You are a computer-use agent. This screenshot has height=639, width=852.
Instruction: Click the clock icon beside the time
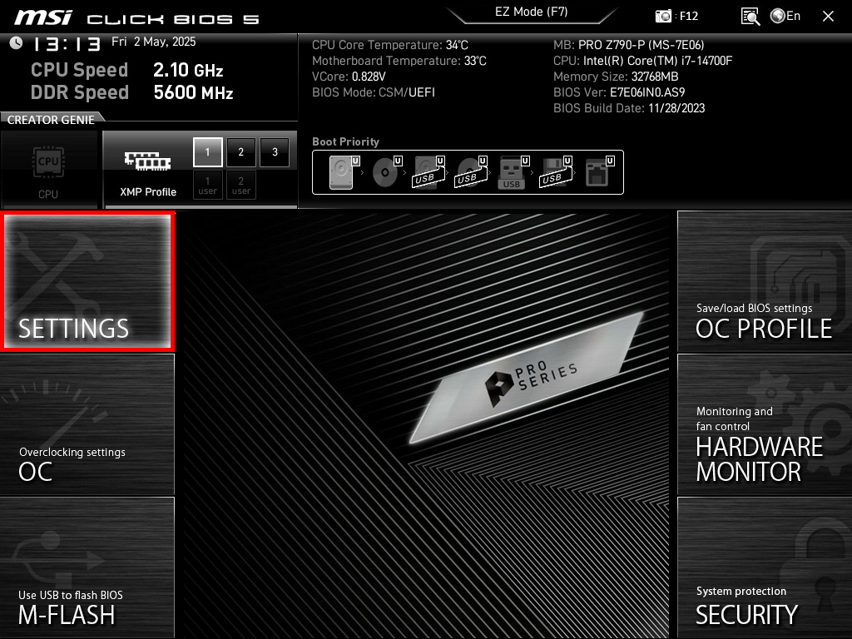pyautogui.click(x=16, y=43)
